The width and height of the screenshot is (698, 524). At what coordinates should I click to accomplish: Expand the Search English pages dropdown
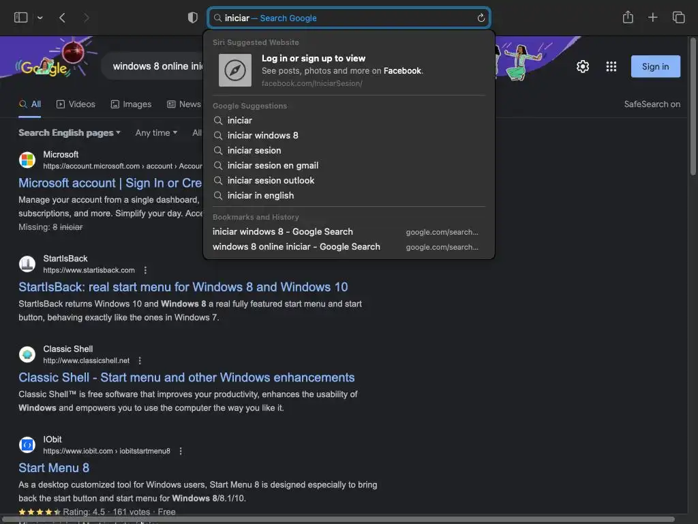tap(70, 133)
